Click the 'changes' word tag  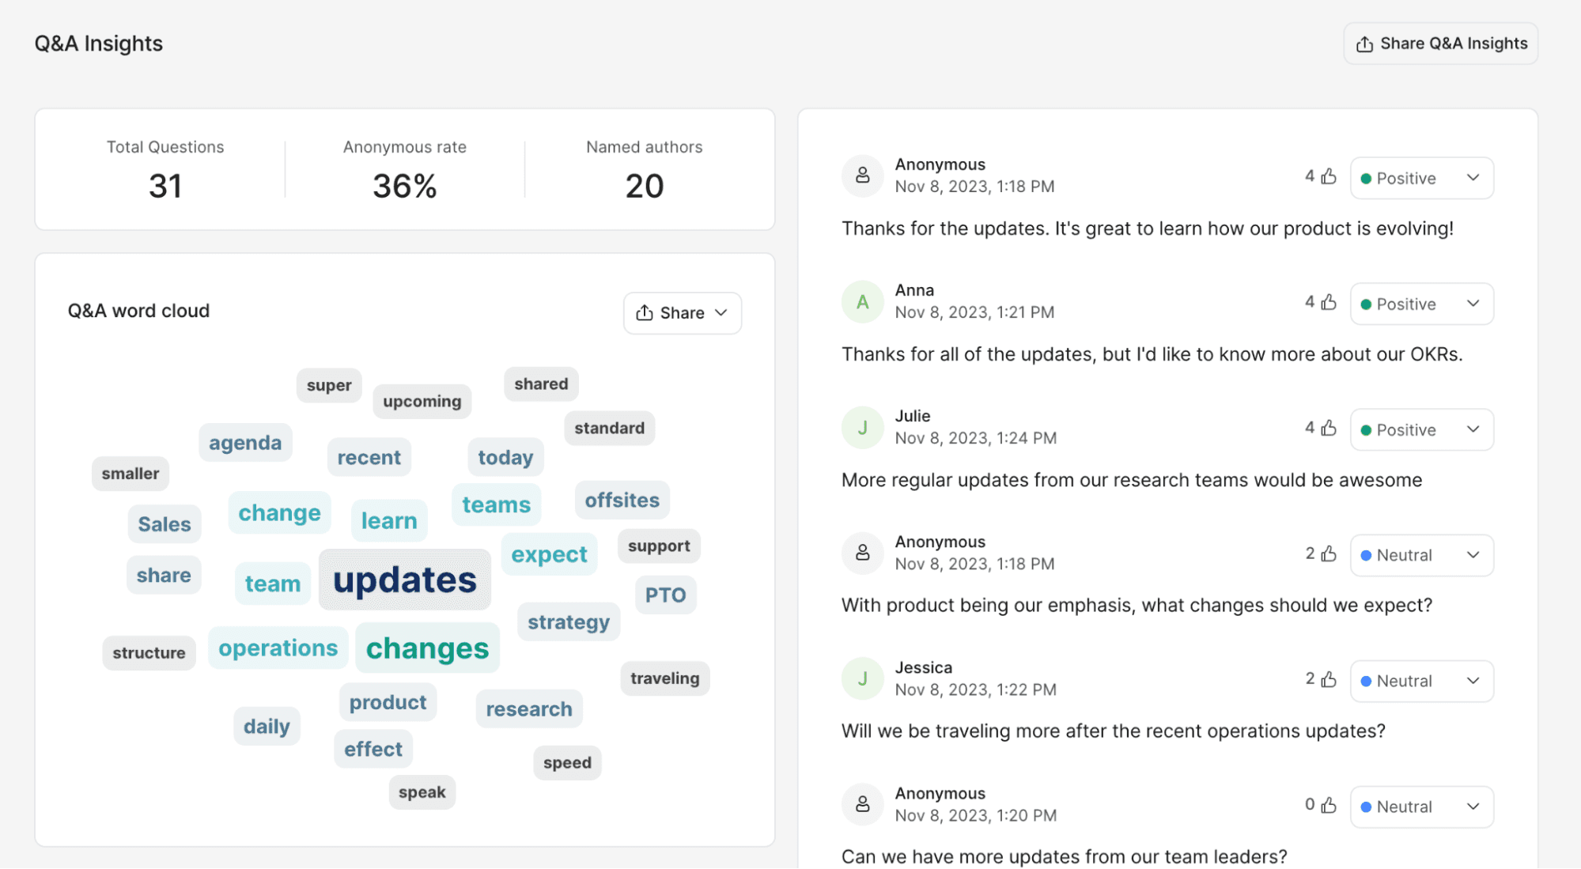coord(427,648)
